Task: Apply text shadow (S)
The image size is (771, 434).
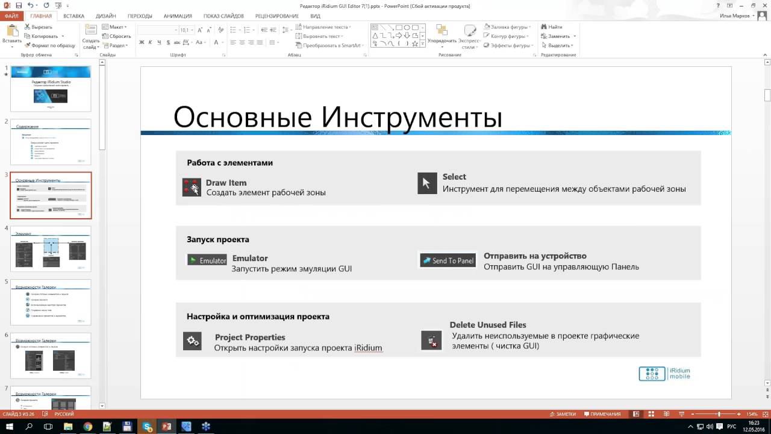Action: tap(167, 42)
